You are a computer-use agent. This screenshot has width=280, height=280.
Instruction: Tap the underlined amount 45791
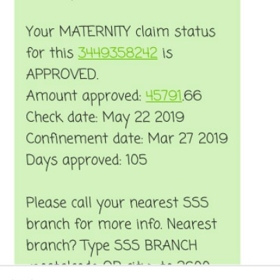click(x=164, y=95)
